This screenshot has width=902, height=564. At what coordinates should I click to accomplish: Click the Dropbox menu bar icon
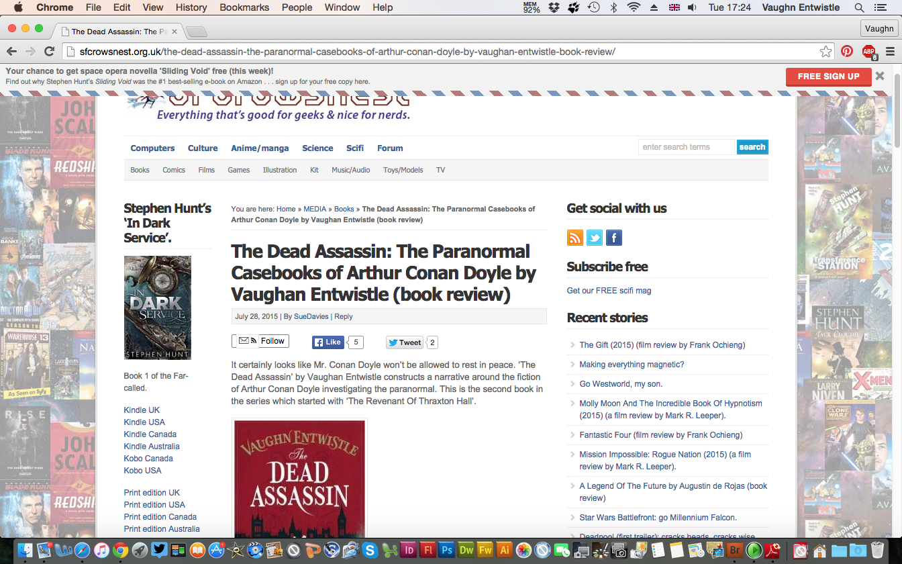tap(554, 7)
